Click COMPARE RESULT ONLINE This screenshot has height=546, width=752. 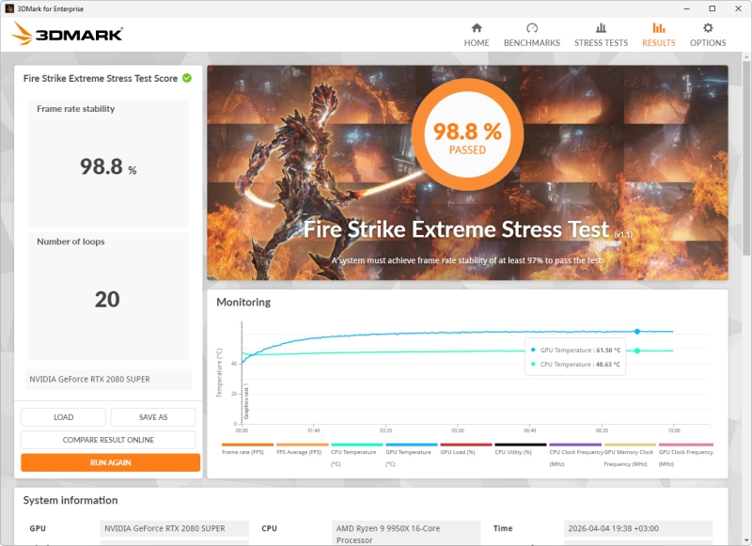point(108,440)
